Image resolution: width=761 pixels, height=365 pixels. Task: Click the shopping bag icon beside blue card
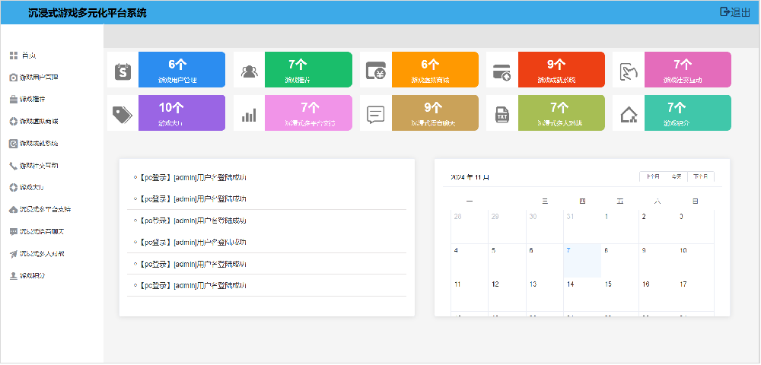pyautogui.click(x=123, y=71)
